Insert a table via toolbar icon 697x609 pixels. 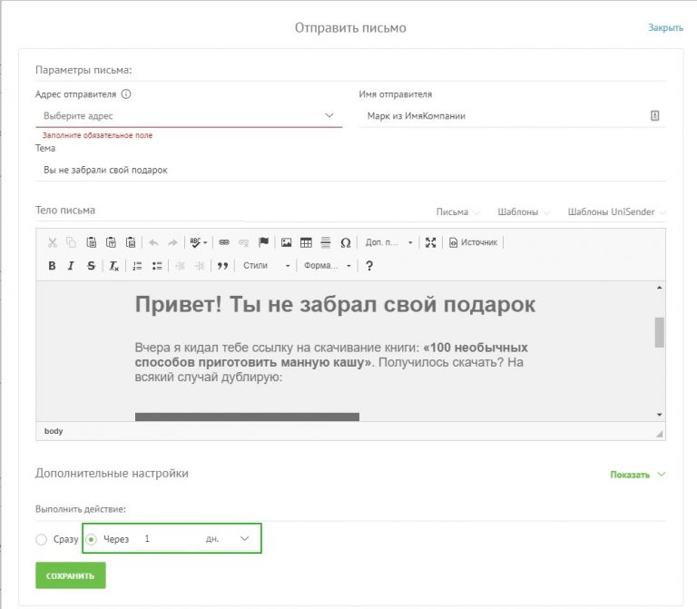tap(306, 242)
